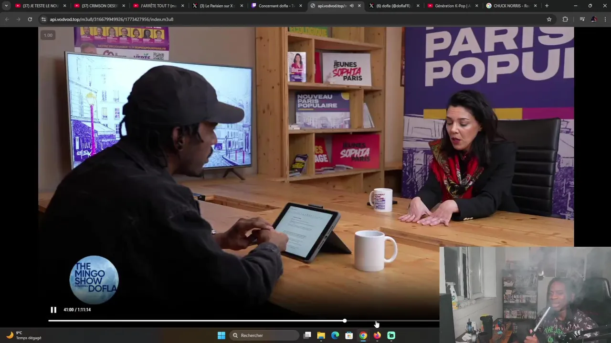Open the Chrome extensions puzzle menu
The width and height of the screenshot is (611, 343).
[565, 19]
